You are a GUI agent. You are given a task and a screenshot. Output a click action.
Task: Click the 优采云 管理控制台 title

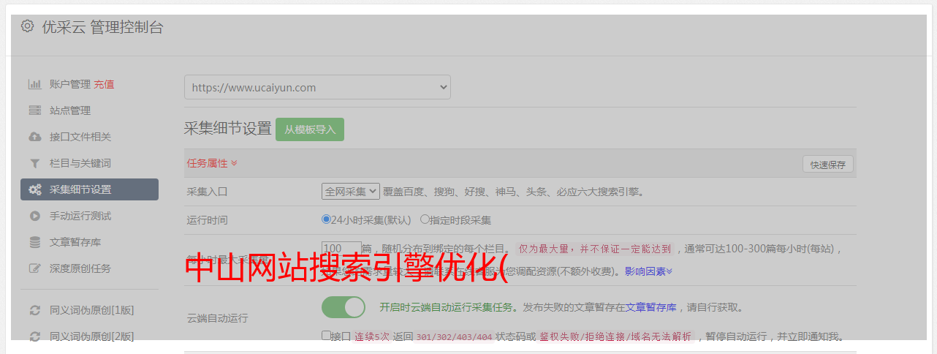[102, 27]
